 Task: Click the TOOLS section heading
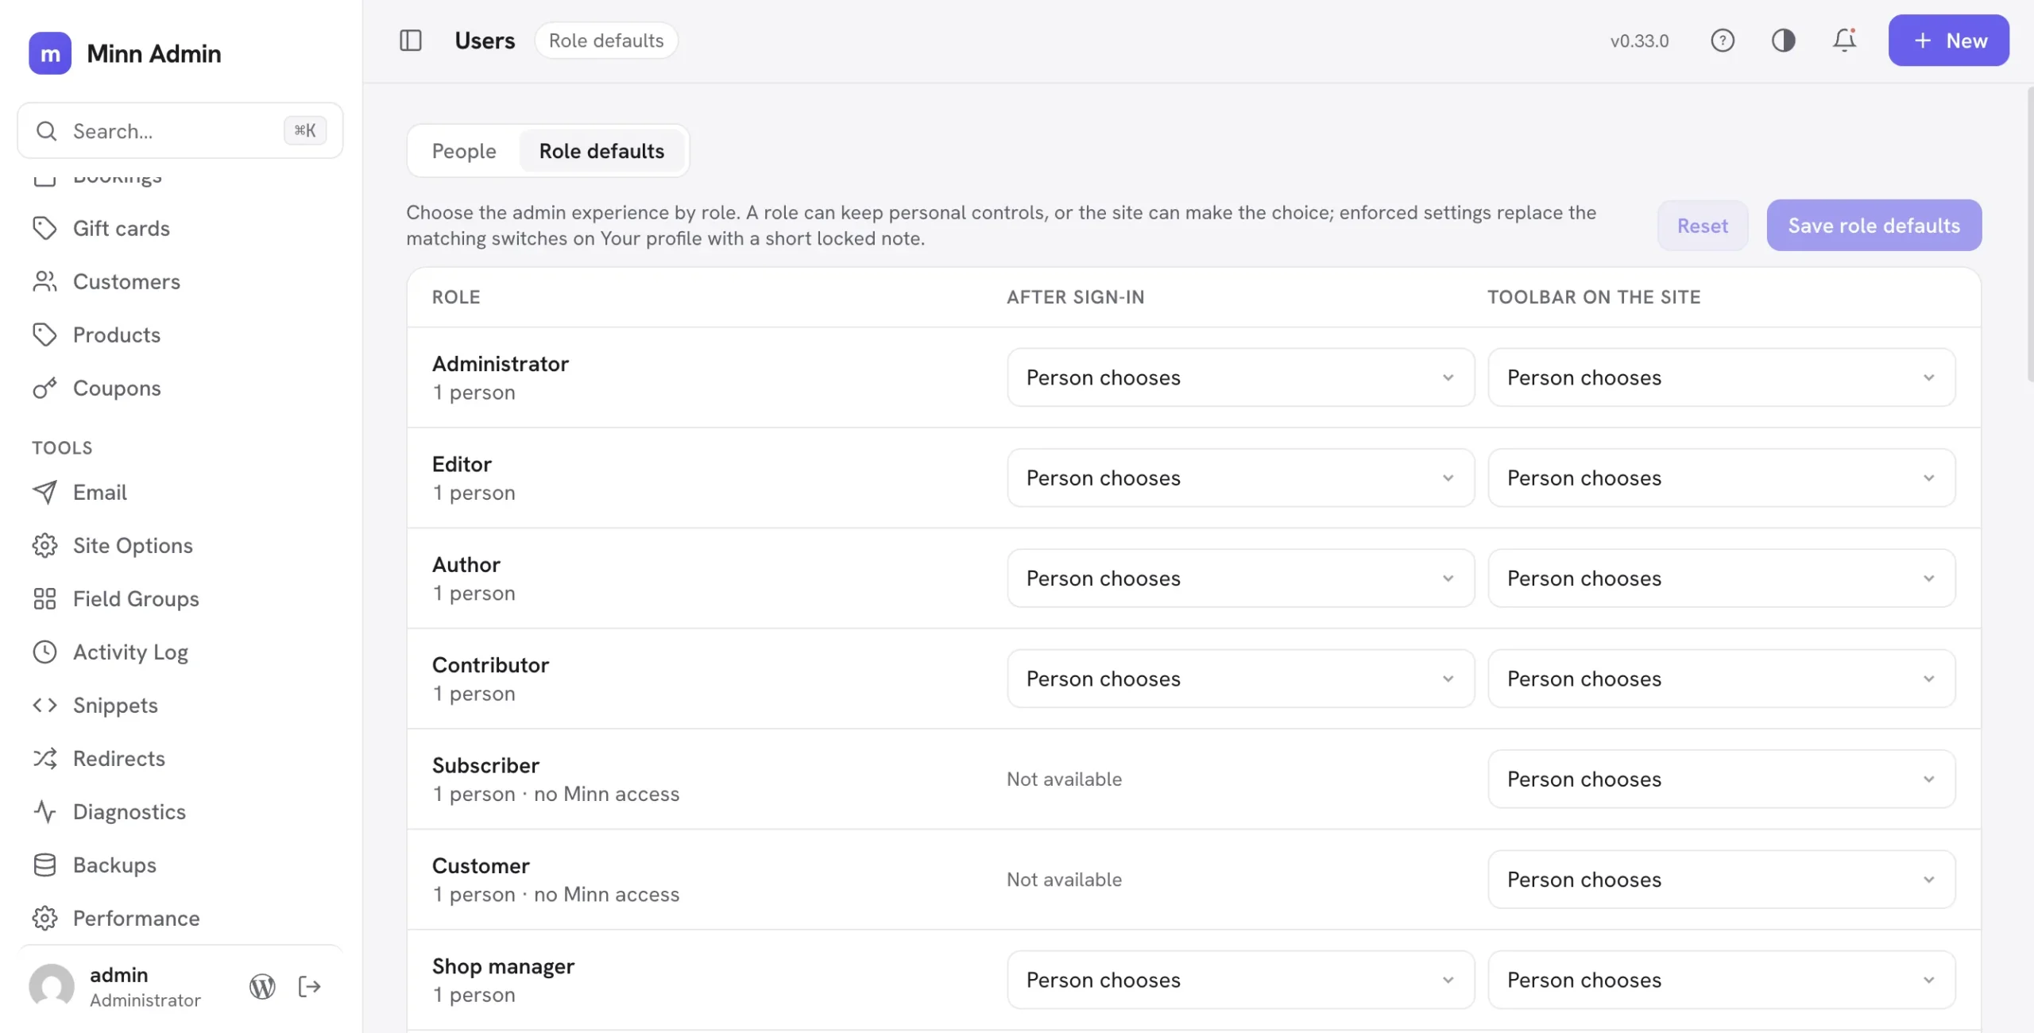coord(62,447)
